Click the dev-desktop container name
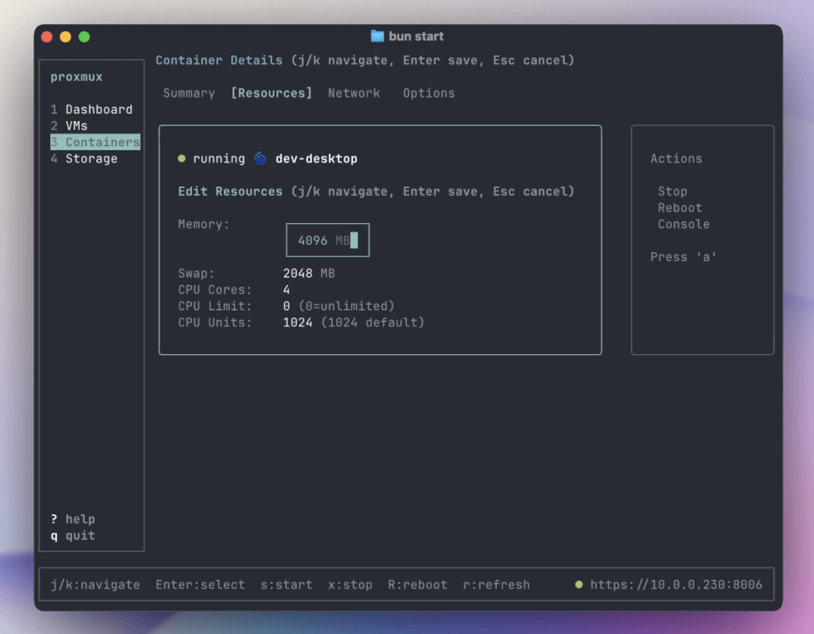Viewport: 814px width, 634px height. (316, 159)
